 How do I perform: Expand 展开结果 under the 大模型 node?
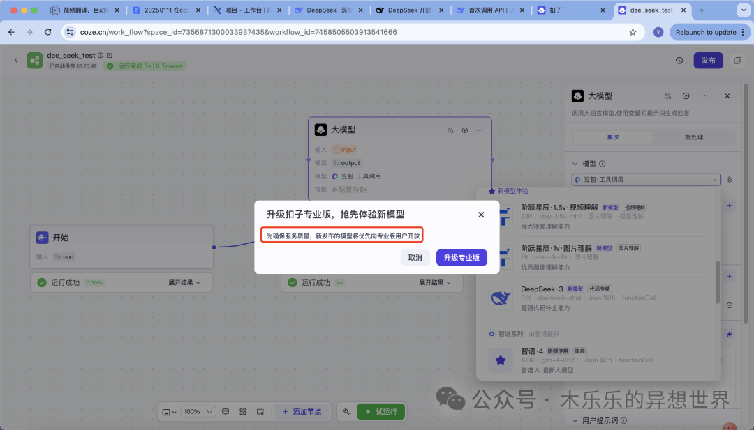[x=435, y=283]
